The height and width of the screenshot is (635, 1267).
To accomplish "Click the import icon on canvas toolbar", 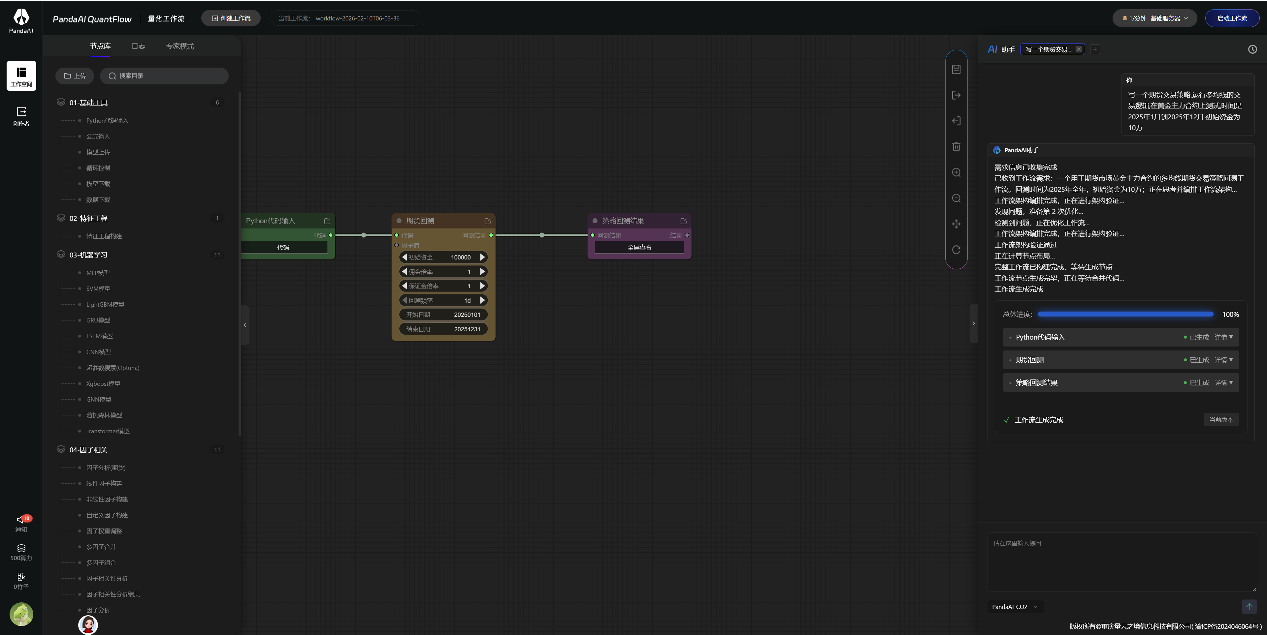I will click(956, 121).
